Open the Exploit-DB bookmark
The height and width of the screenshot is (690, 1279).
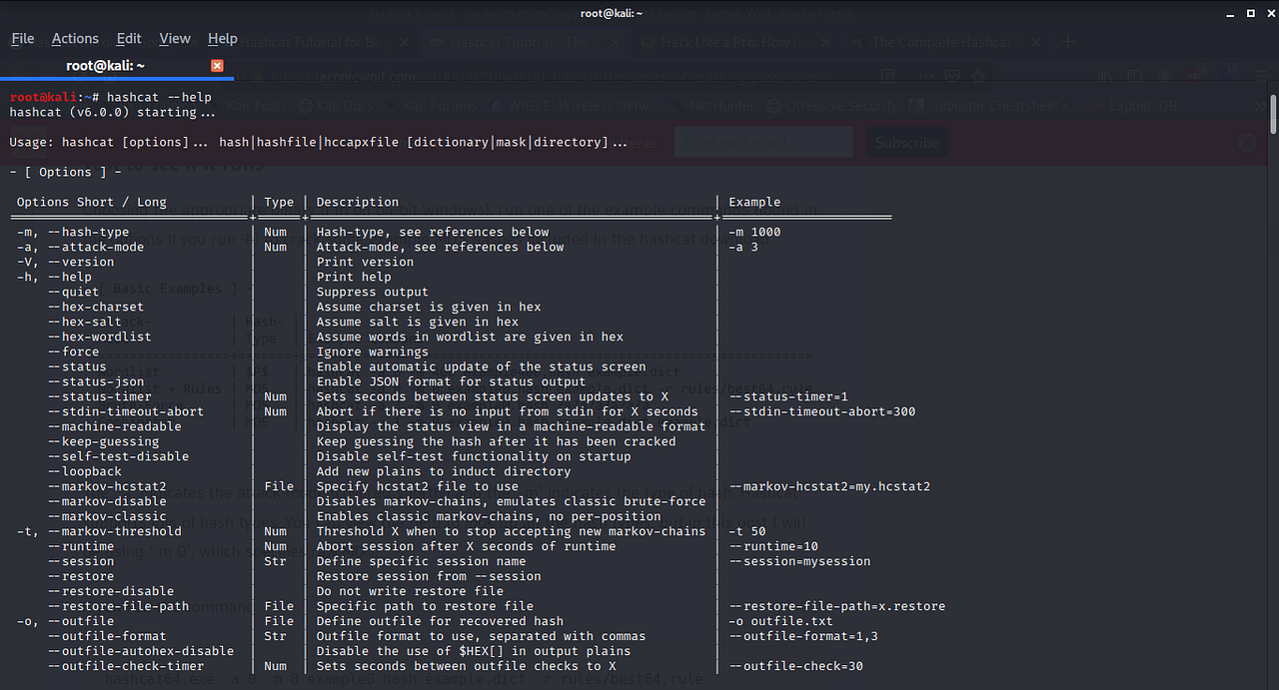pyautogui.click(x=1142, y=105)
